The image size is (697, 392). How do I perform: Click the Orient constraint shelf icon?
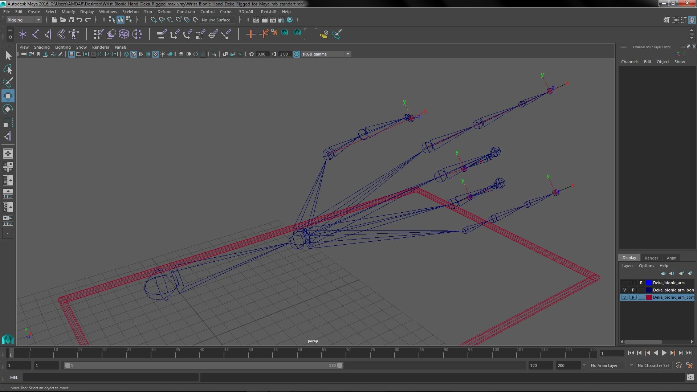pyautogui.click(x=187, y=34)
